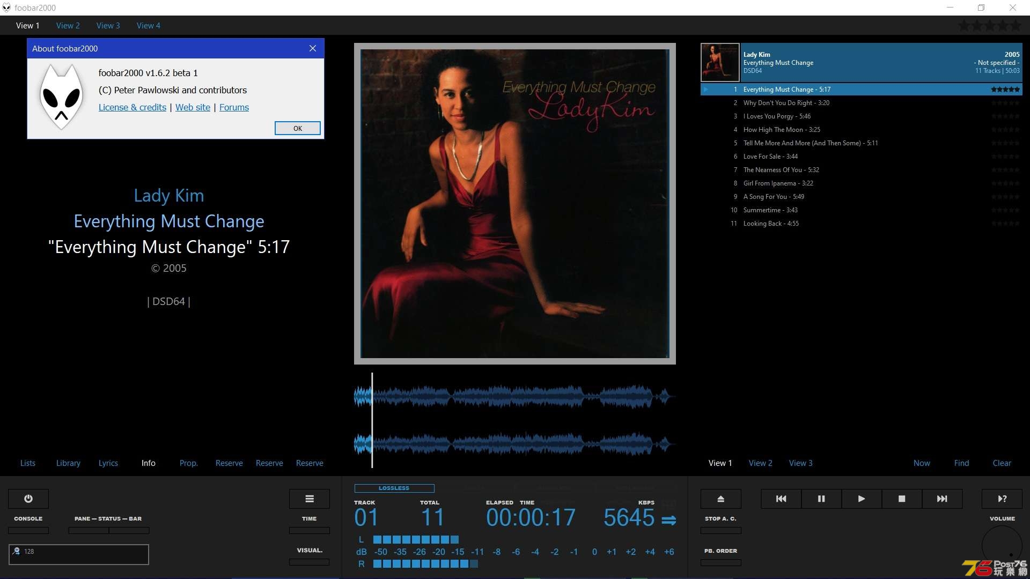This screenshot has height=579, width=1030.
Task: Switch playlist panel to View 3
Action: coord(801,463)
